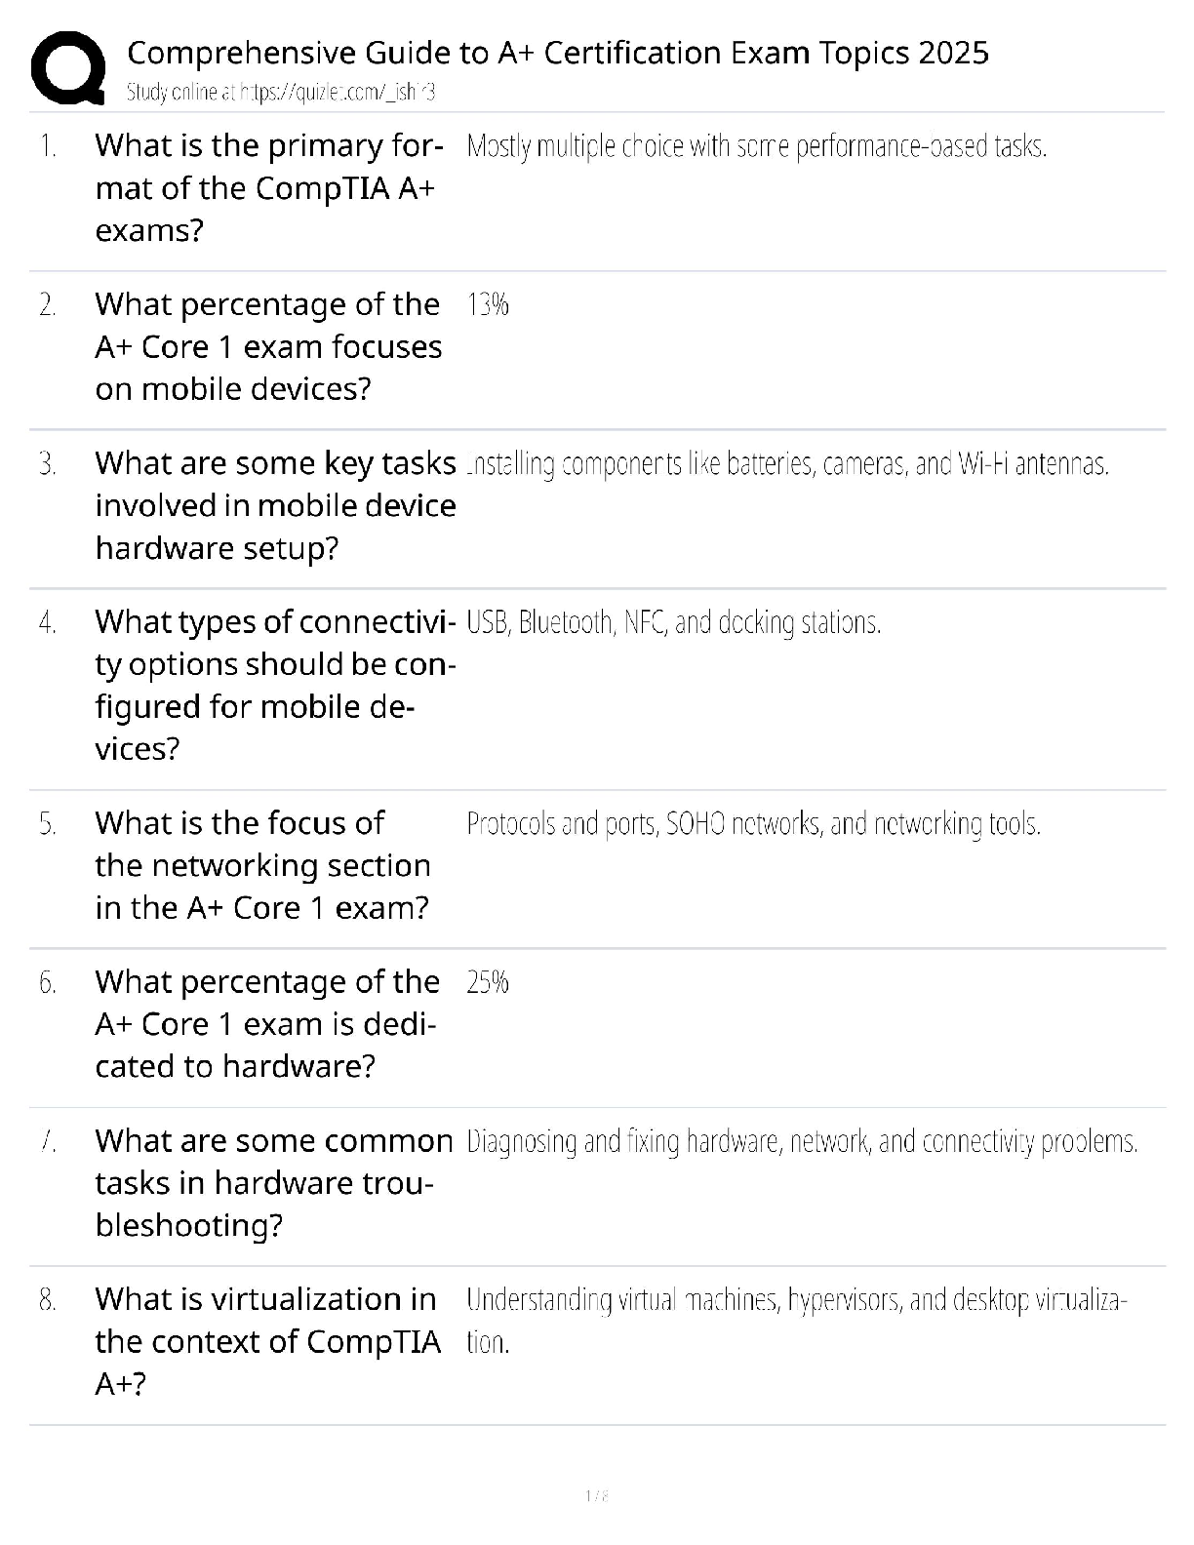Click the answer about batteries and cameras
Screen dimensions: 1194x1545
788,464
